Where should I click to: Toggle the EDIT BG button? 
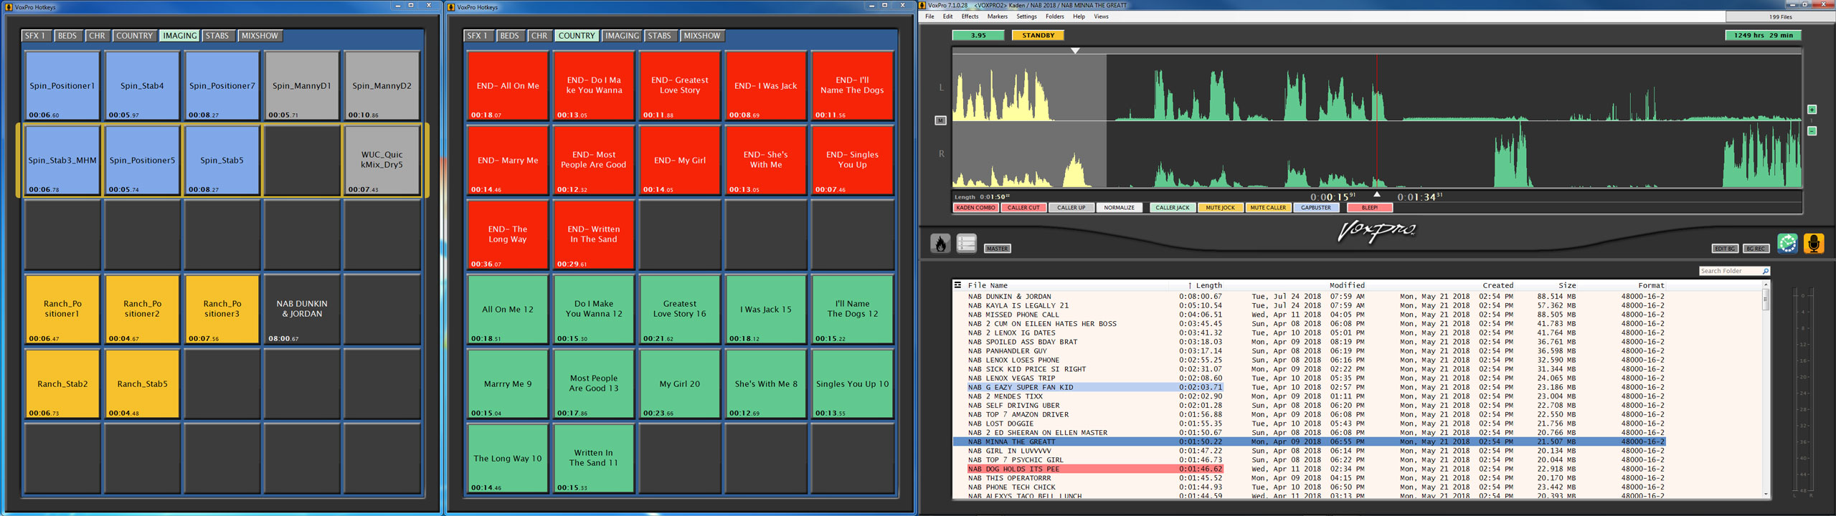click(1725, 249)
